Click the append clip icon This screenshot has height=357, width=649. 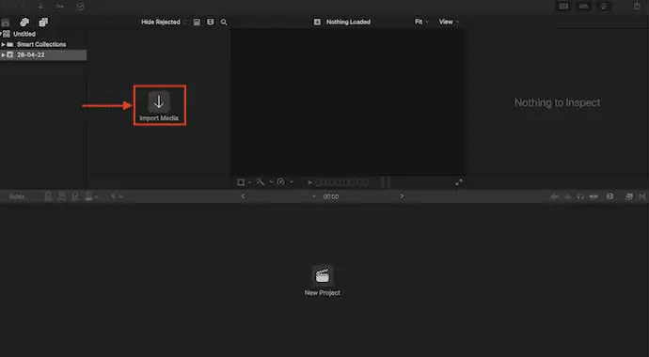pyautogui.click(x=75, y=196)
